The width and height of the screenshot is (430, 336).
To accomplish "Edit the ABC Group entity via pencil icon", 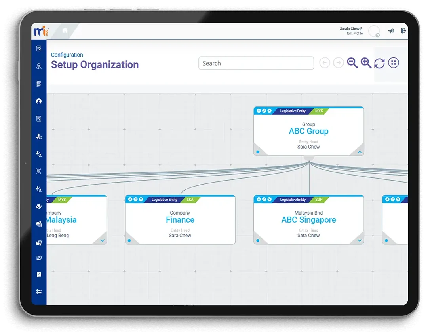I will [264, 111].
